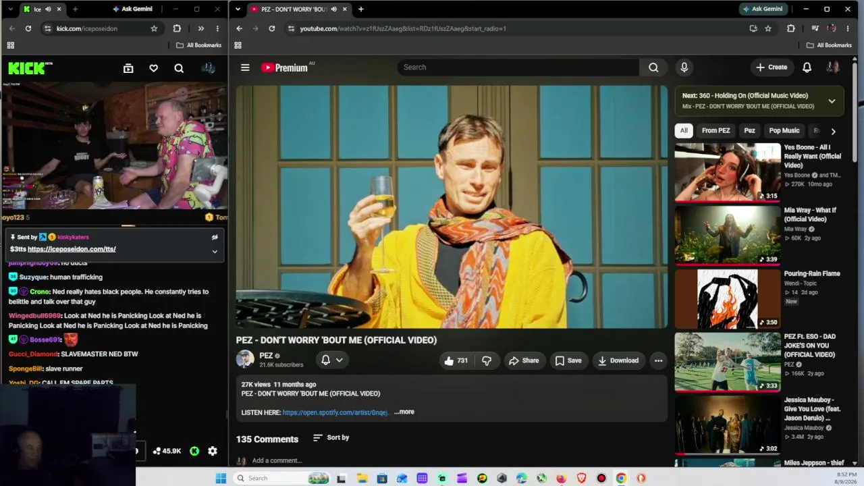Open File Explorer from taskbar

[x=362, y=479]
